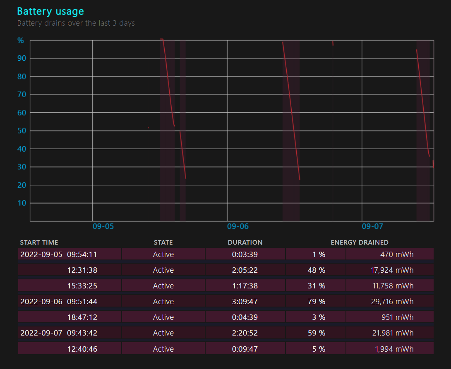Click the 0:04:39 duration cell
Image resolution: width=451 pixels, height=369 pixels.
tap(245, 317)
